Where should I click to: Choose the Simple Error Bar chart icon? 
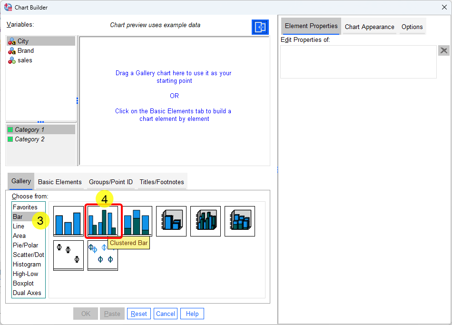[x=68, y=255]
